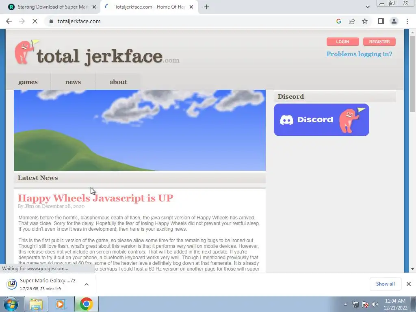Click the Chrome taskbar icon
Viewport: 416px width, 312px height.
coord(86,304)
